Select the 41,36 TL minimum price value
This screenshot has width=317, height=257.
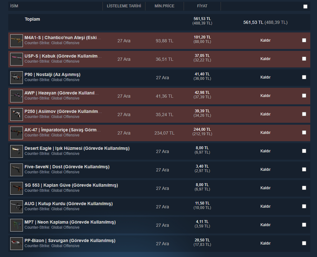164,96
